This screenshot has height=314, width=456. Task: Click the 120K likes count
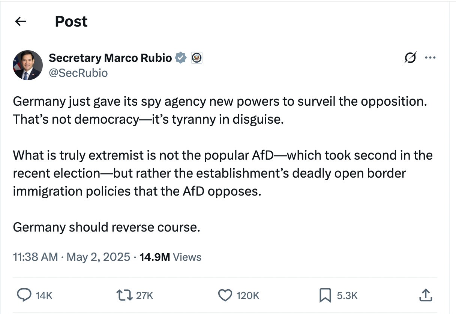point(247,296)
